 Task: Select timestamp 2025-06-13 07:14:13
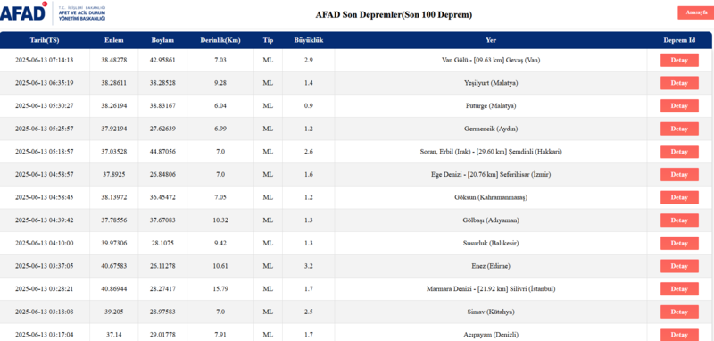click(x=44, y=60)
